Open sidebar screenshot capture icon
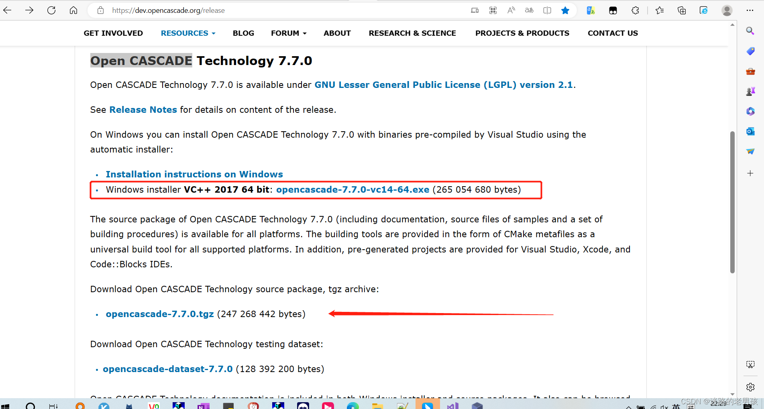Image resolution: width=764 pixels, height=409 pixels. coord(750,364)
